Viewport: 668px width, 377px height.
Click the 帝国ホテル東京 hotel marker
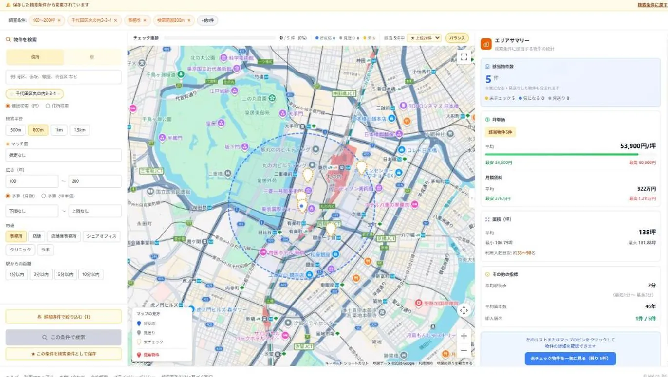[263, 252]
